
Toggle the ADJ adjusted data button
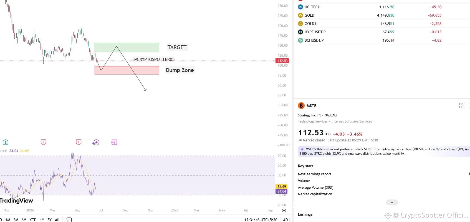click(286, 220)
